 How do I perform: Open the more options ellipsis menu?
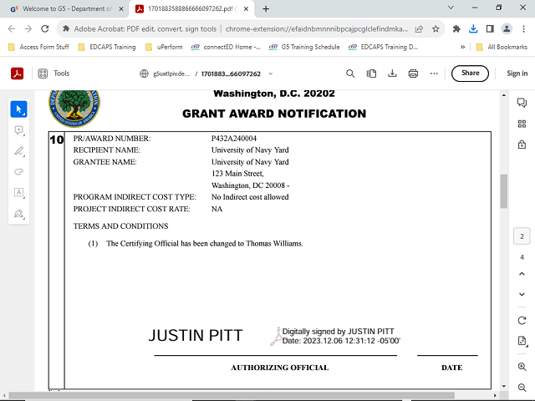pyautogui.click(x=434, y=74)
